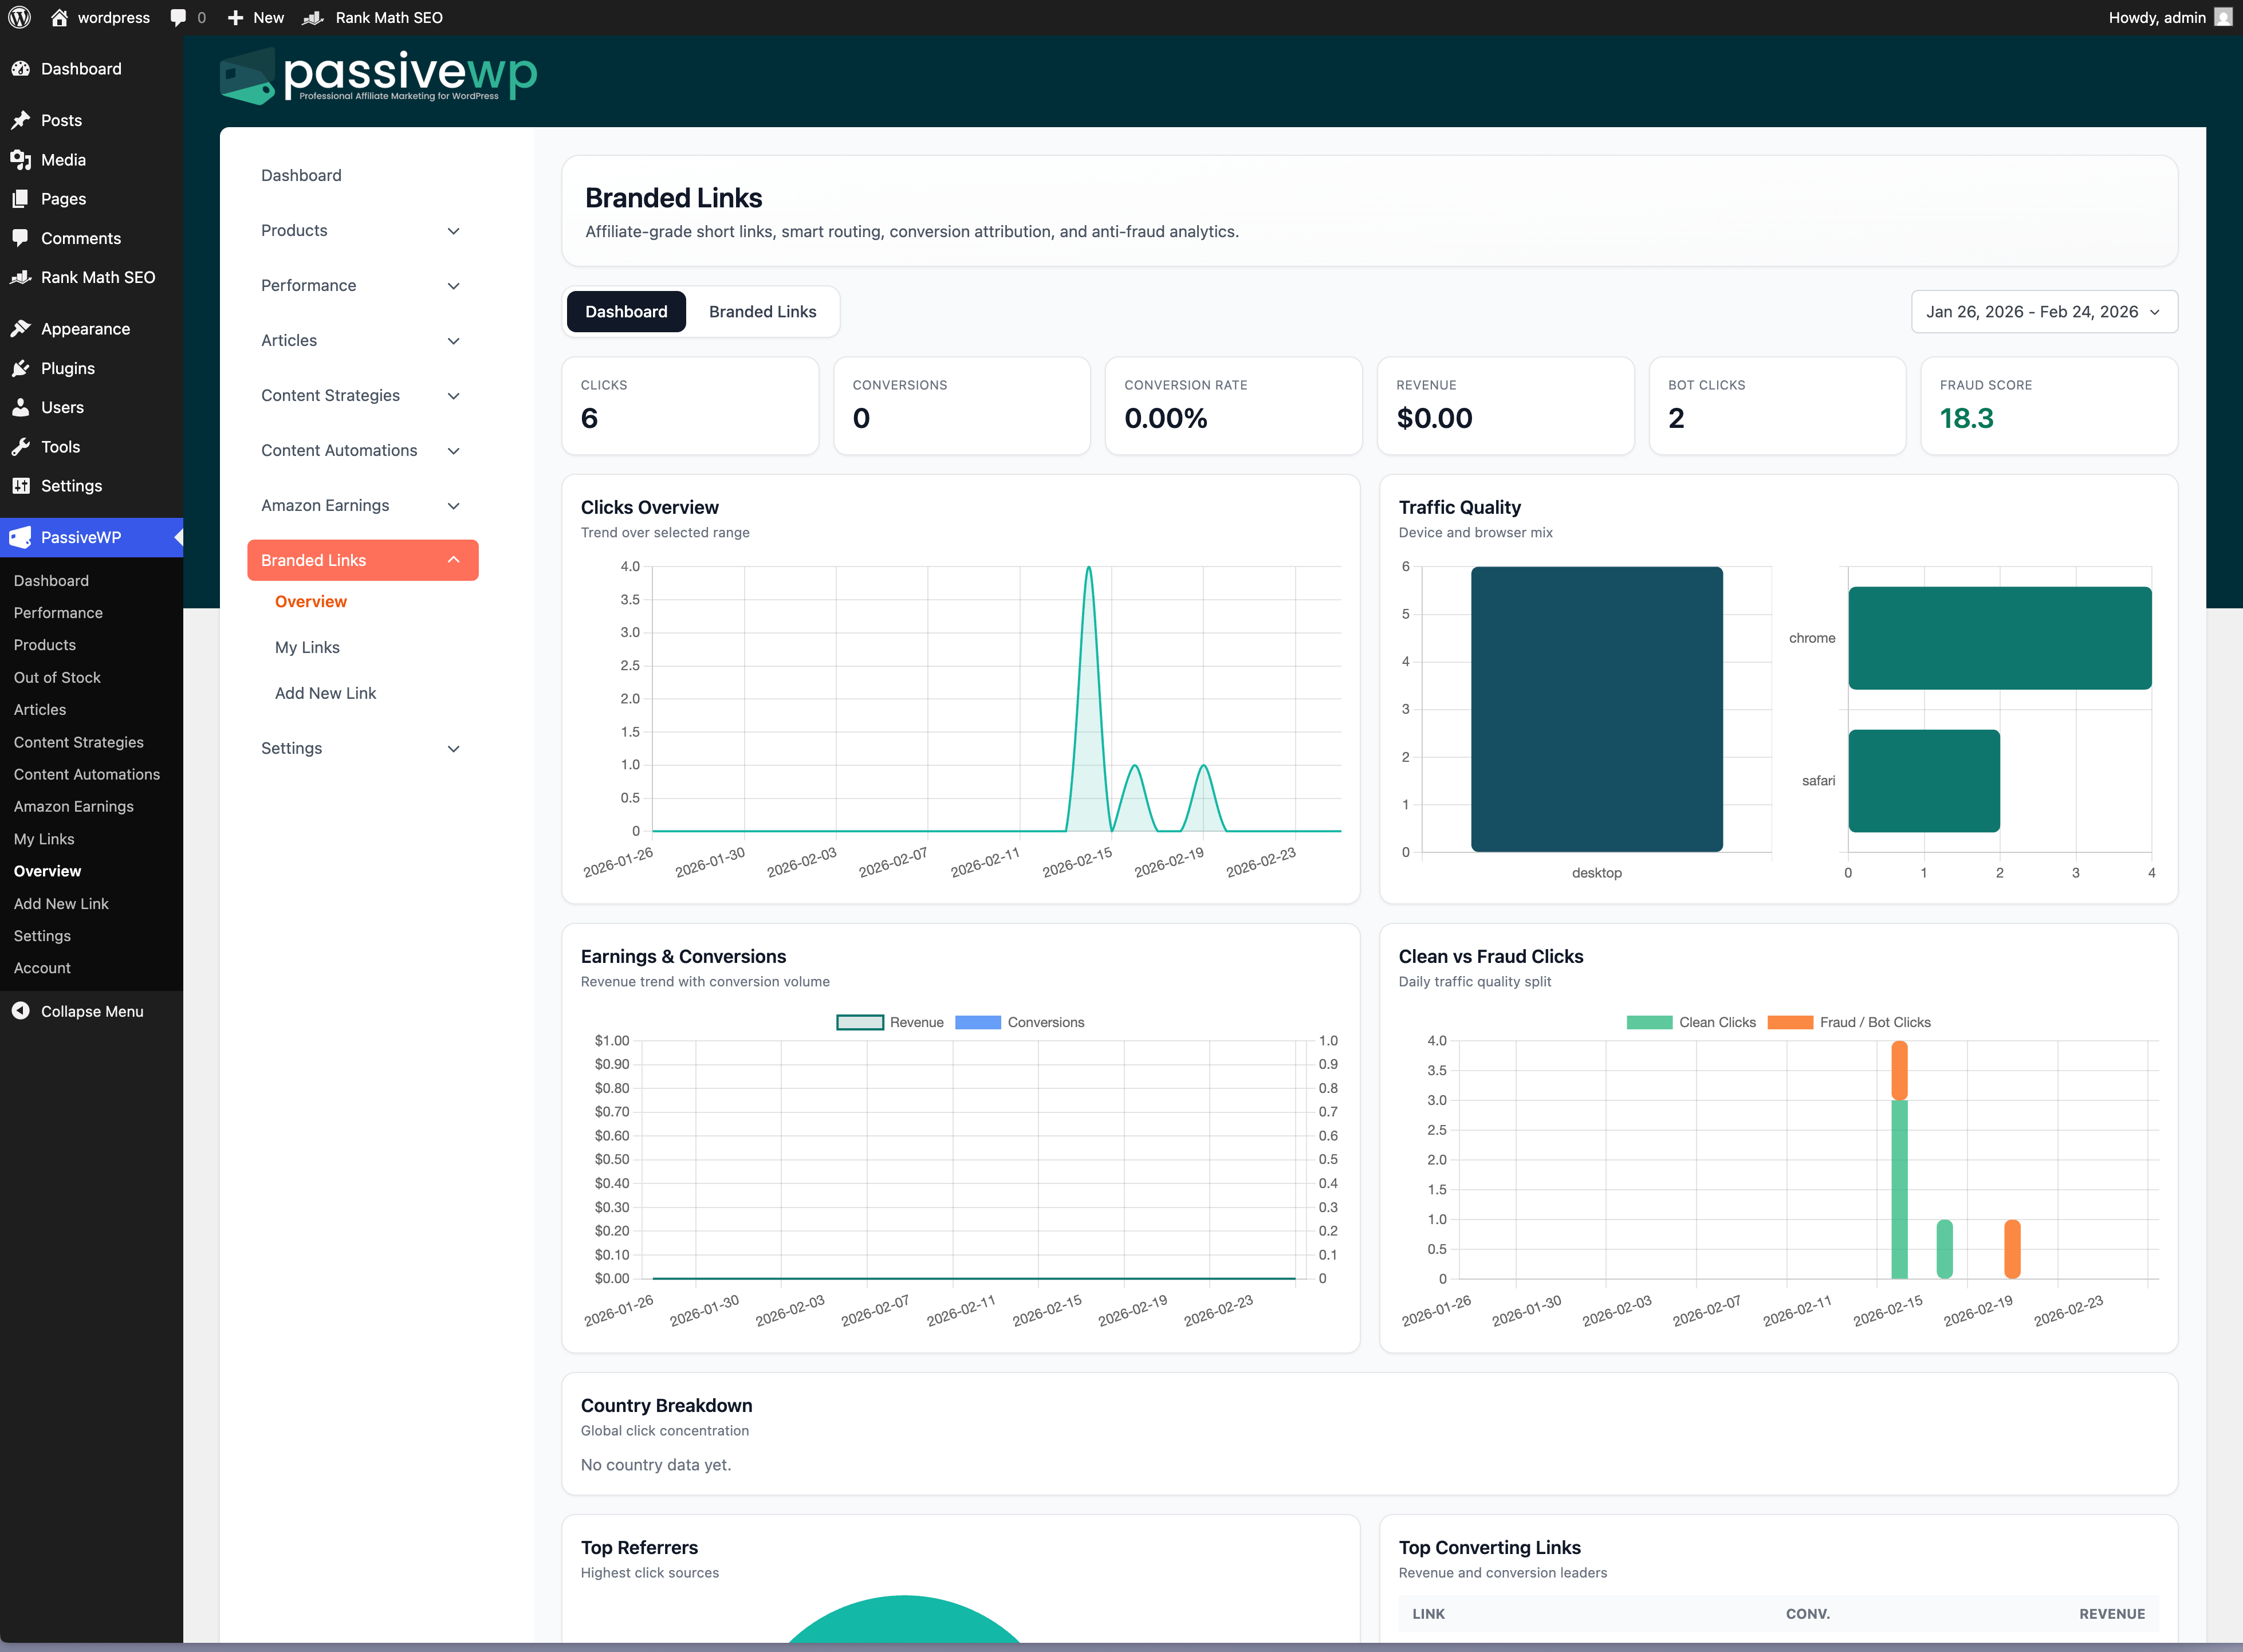Click the WordPress logo in the admin bar
This screenshot has width=2243, height=1652.
tap(19, 17)
